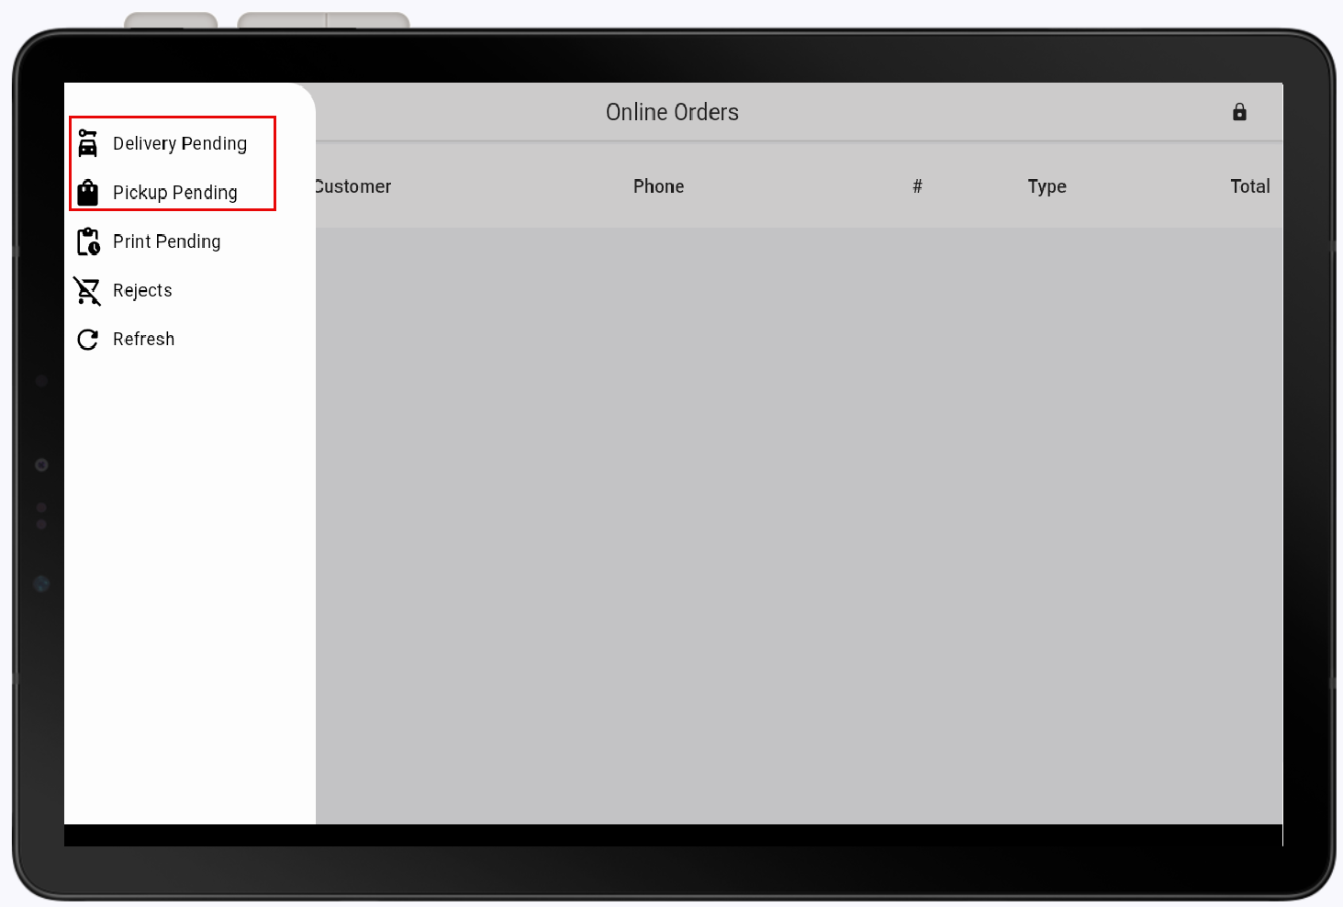Switch to Pickup Pending orders

click(x=173, y=193)
